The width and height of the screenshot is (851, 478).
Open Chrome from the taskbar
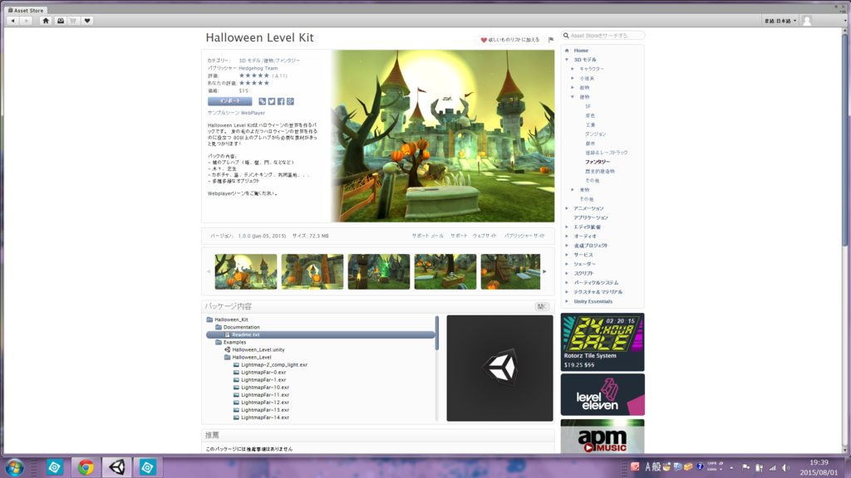[84, 466]
